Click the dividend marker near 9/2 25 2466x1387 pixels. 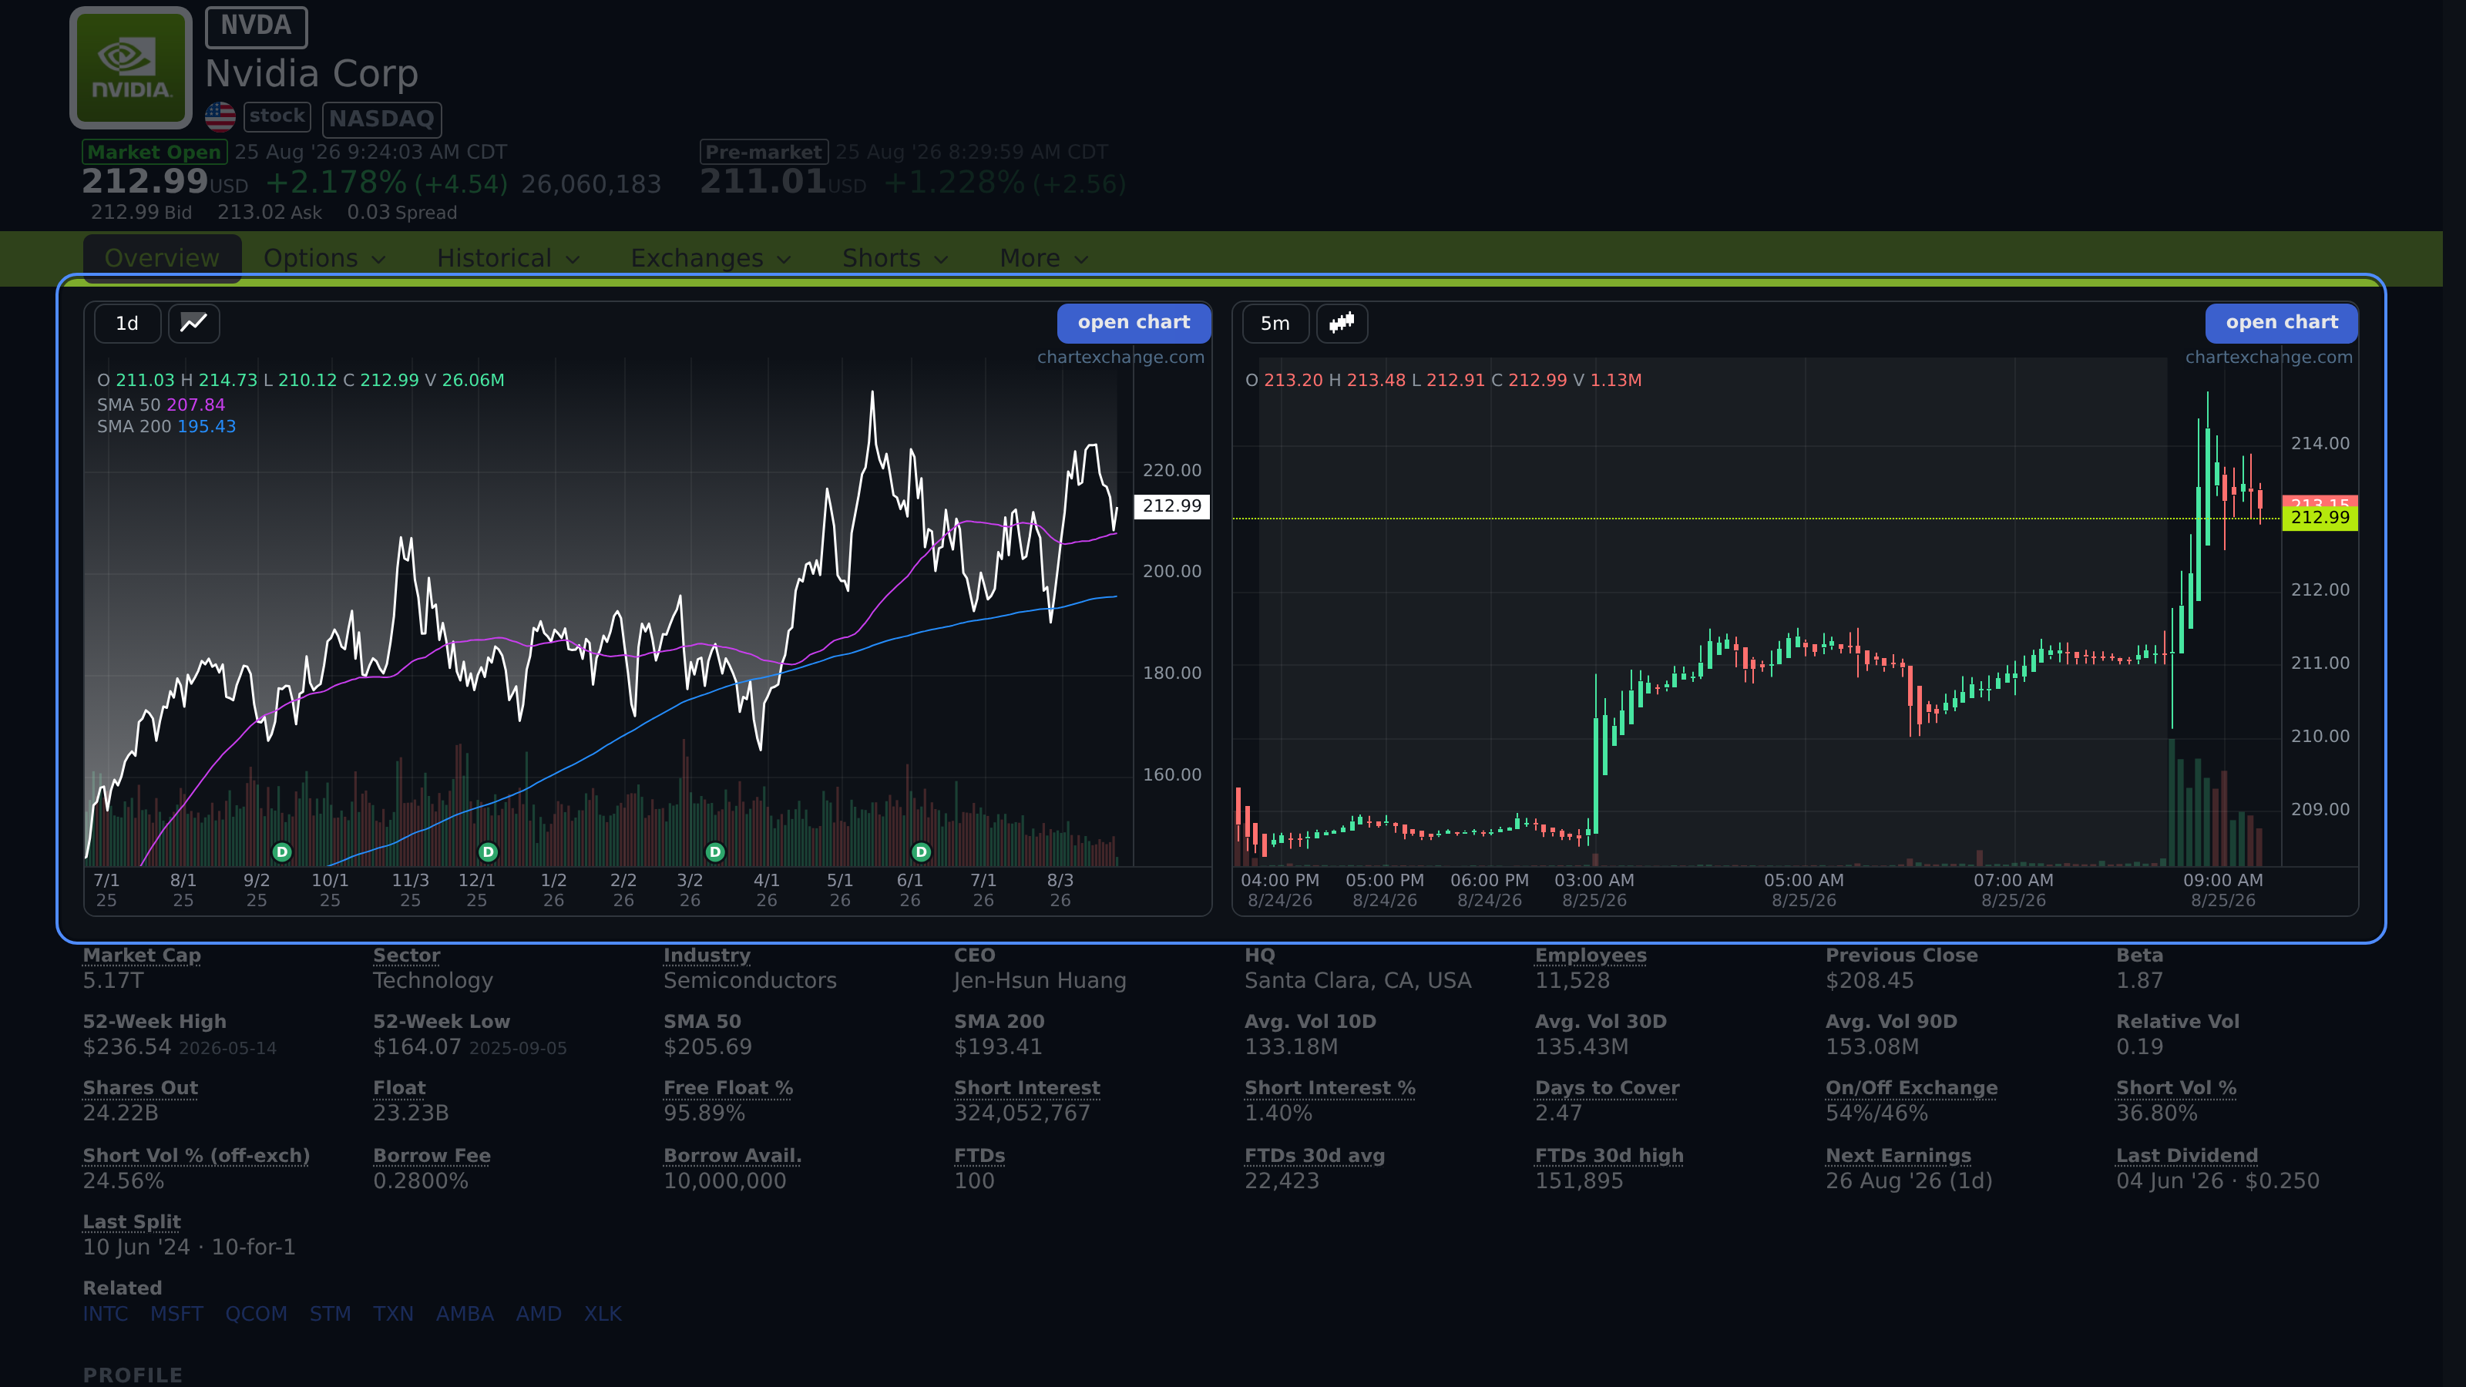click(281, 851)
